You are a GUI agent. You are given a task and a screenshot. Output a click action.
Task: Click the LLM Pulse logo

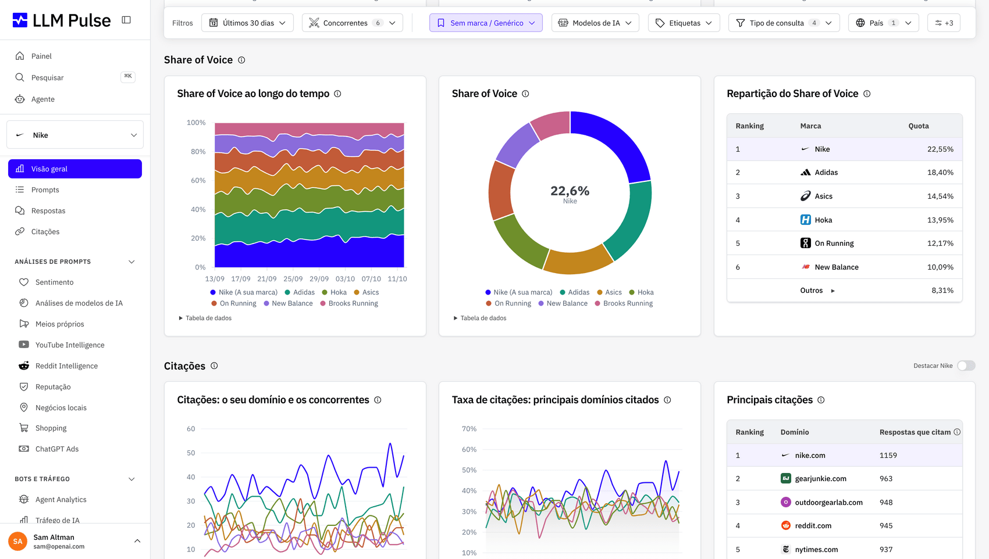pos(62,20)
